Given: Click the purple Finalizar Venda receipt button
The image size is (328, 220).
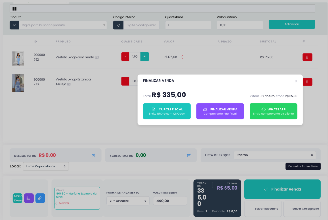Looking at the screenshot, I should coord(220,111).
